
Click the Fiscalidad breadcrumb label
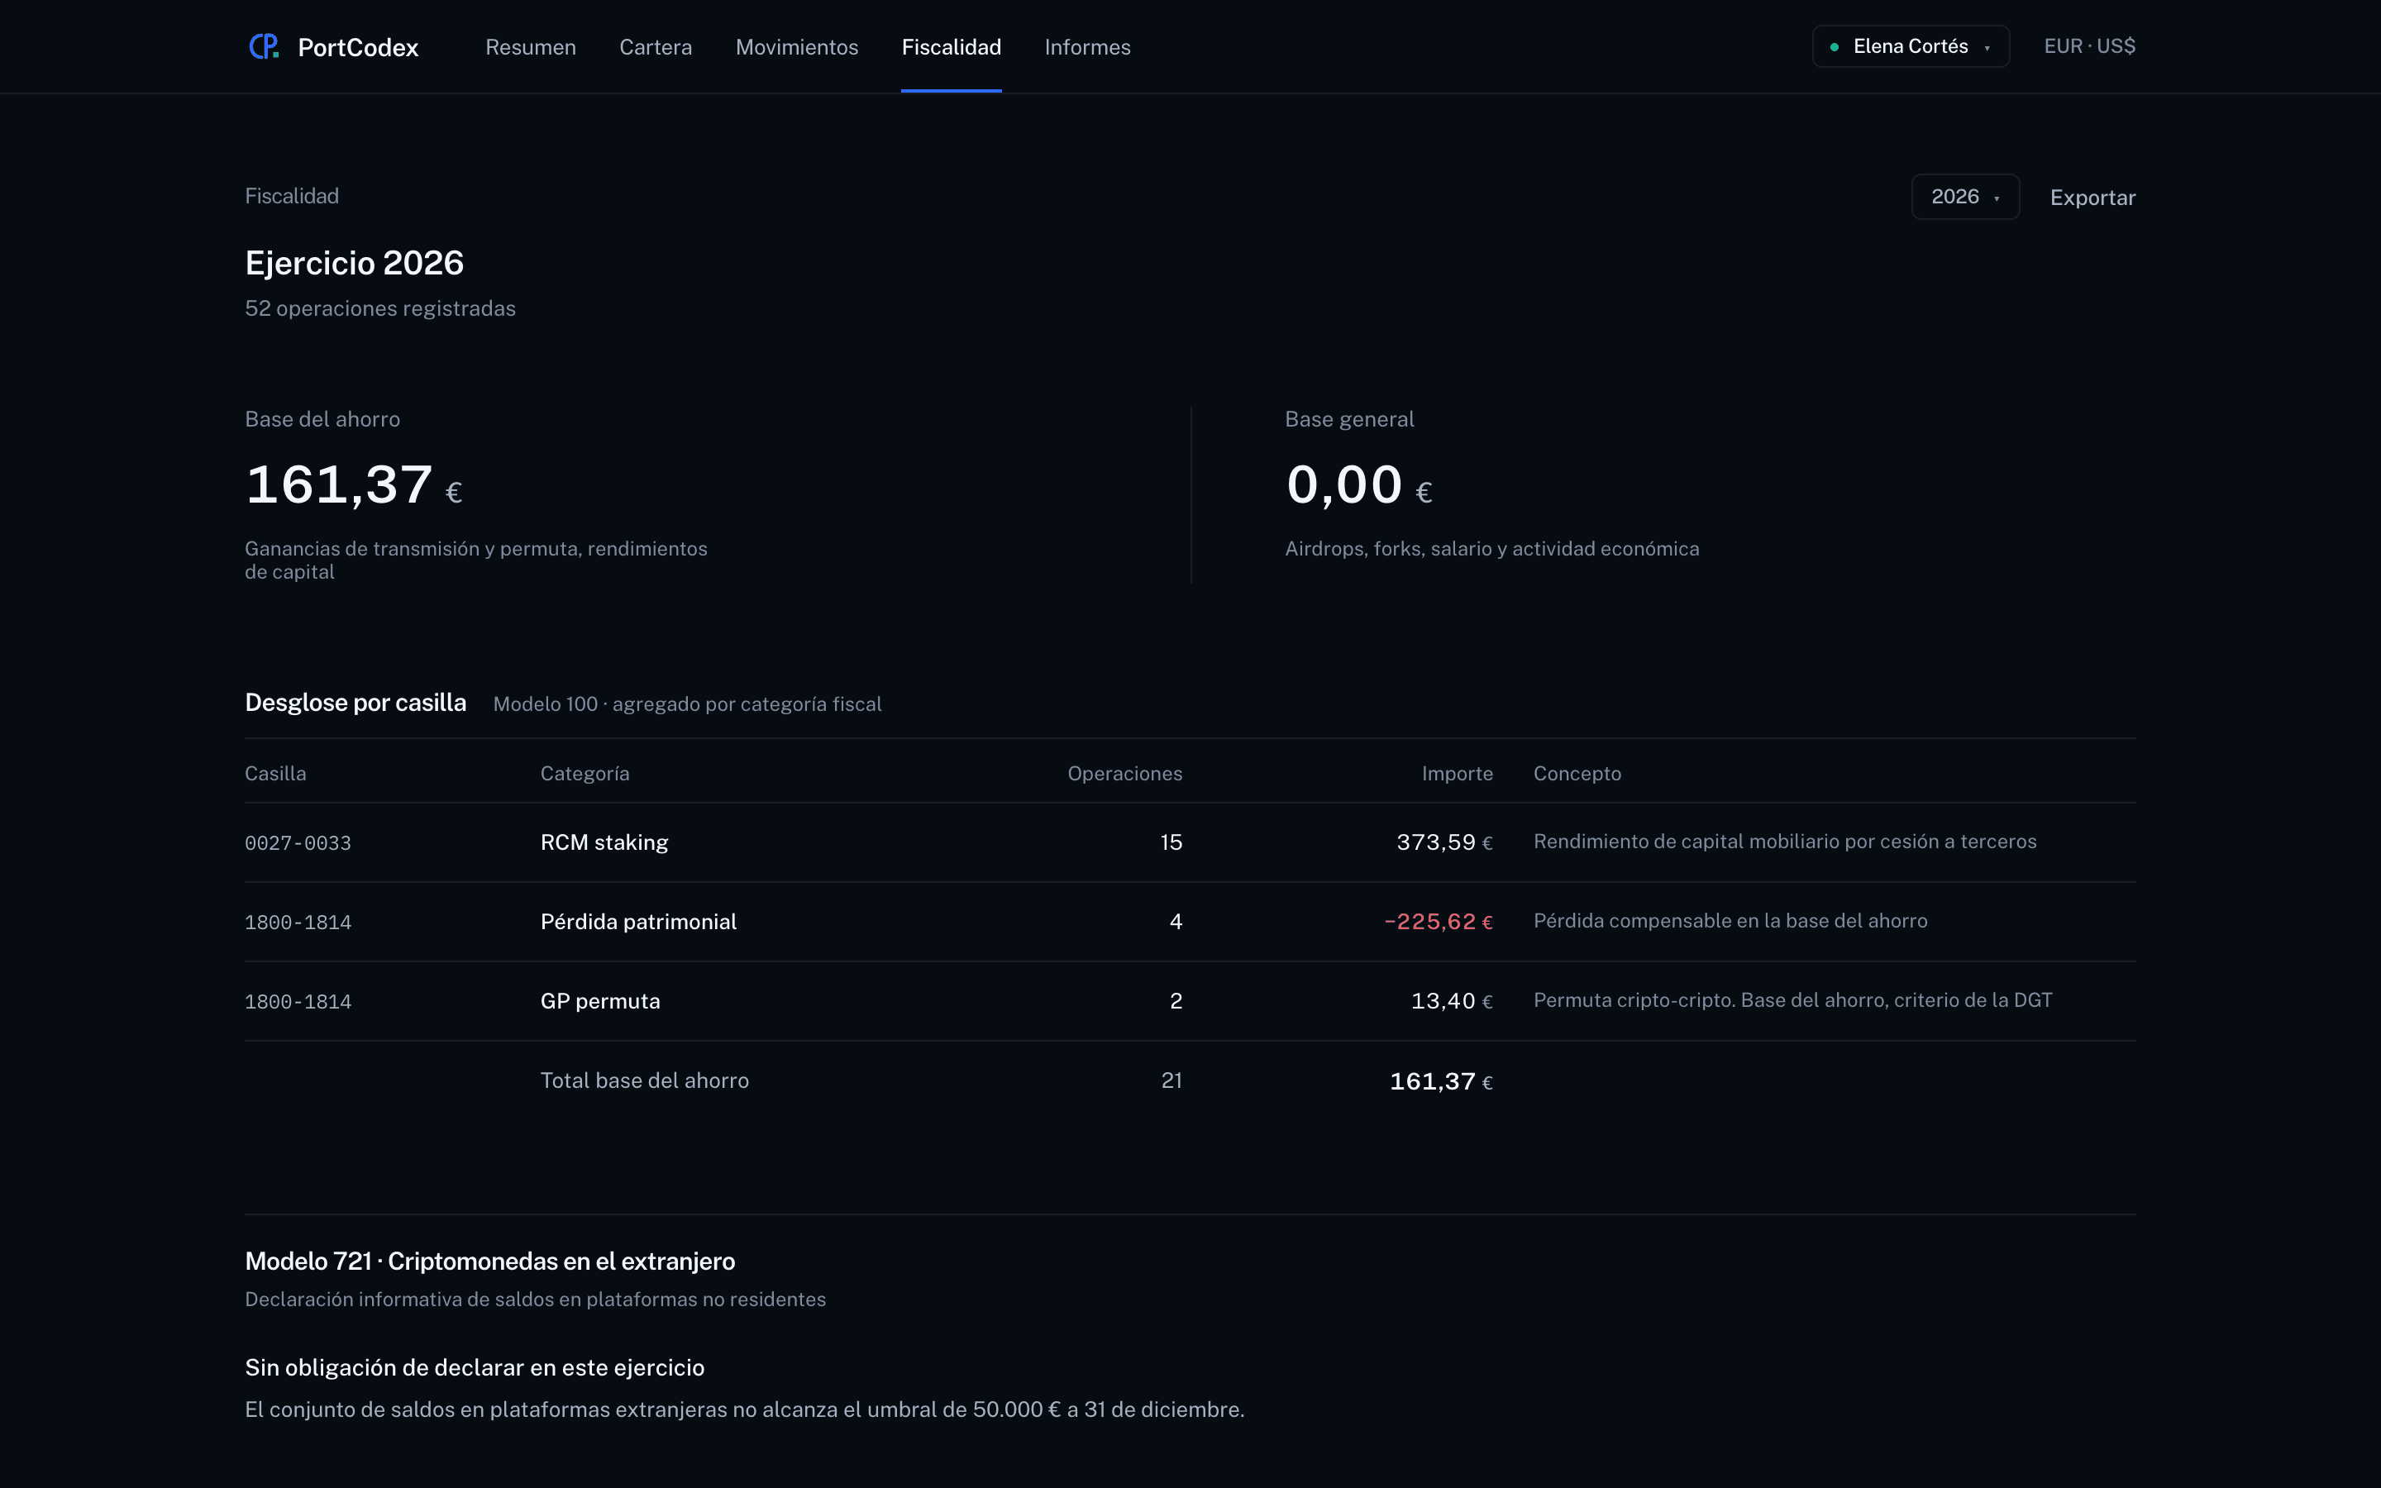[291, 196]
